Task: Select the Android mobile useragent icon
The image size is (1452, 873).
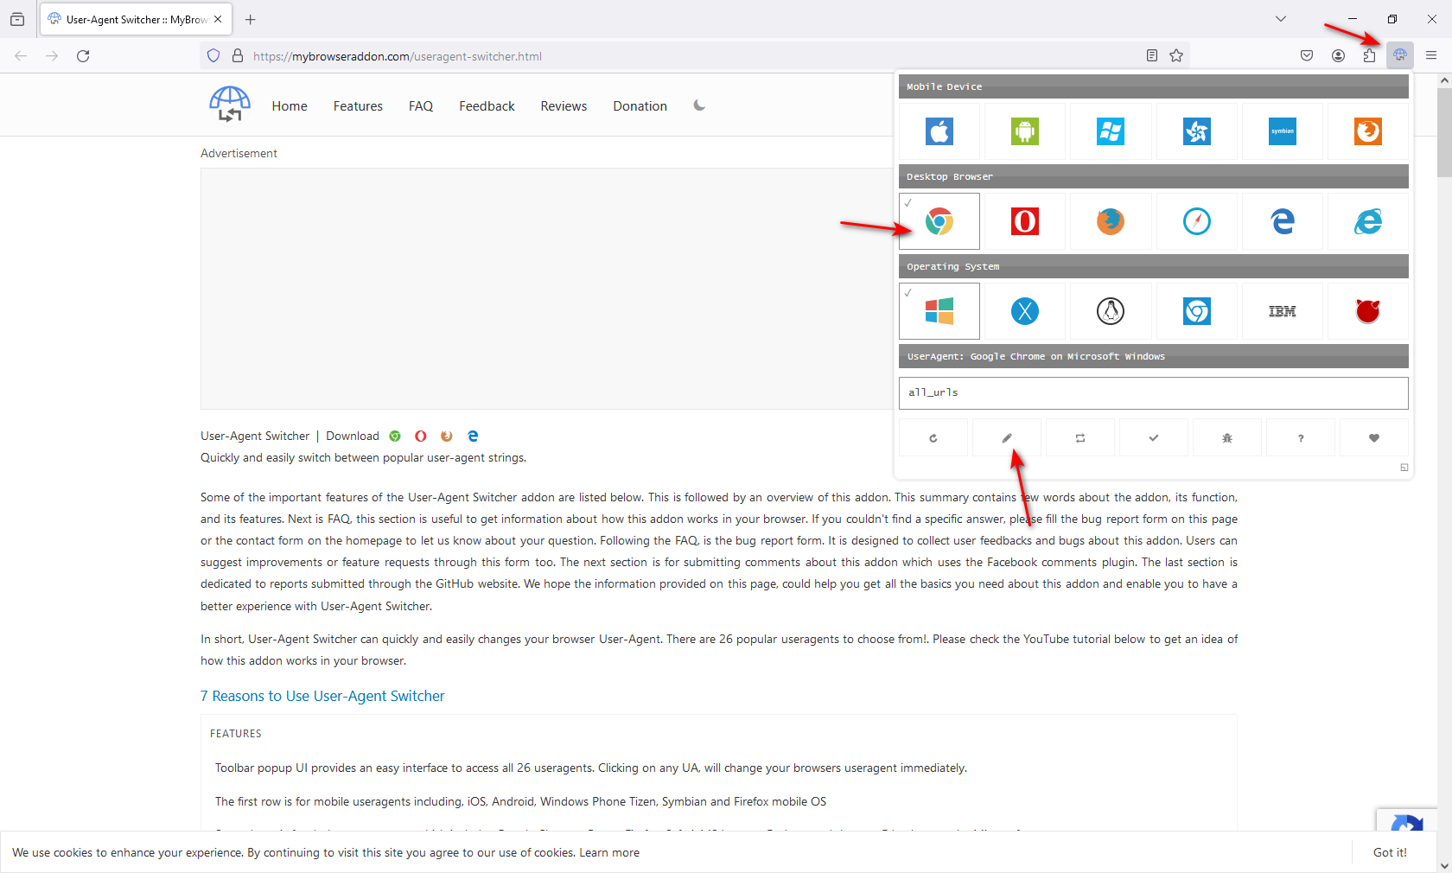Action: point(1024,131)
